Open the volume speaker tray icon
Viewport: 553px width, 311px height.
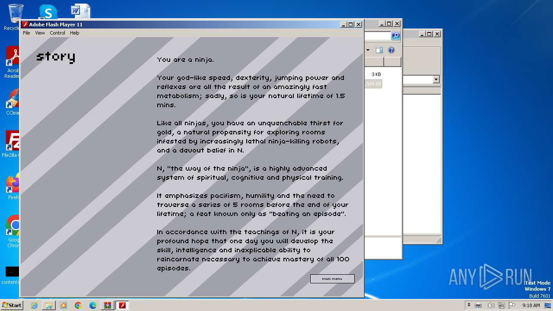click(x=491, y=305)
